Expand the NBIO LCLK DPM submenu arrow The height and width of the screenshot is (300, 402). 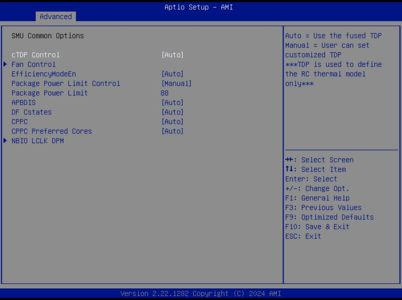coord(5,141)
